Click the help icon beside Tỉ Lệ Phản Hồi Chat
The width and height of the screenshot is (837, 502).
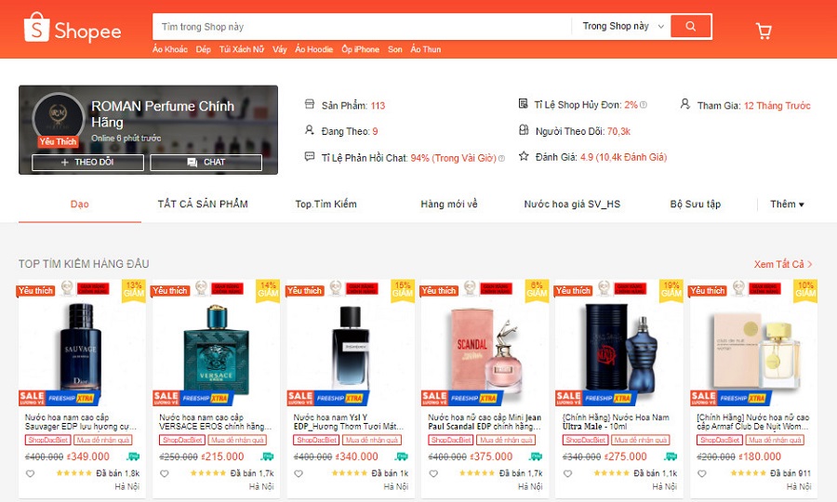[x=501, y=158]
